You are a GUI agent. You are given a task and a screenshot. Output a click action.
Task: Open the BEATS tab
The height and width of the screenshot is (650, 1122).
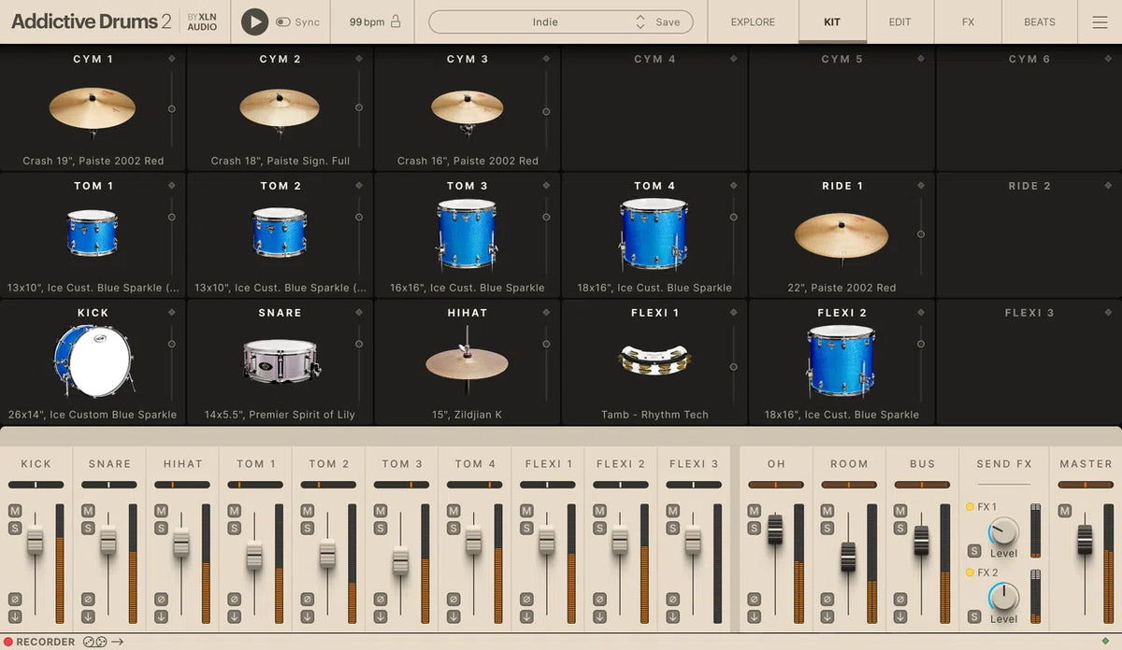[x=1039, y=21]
